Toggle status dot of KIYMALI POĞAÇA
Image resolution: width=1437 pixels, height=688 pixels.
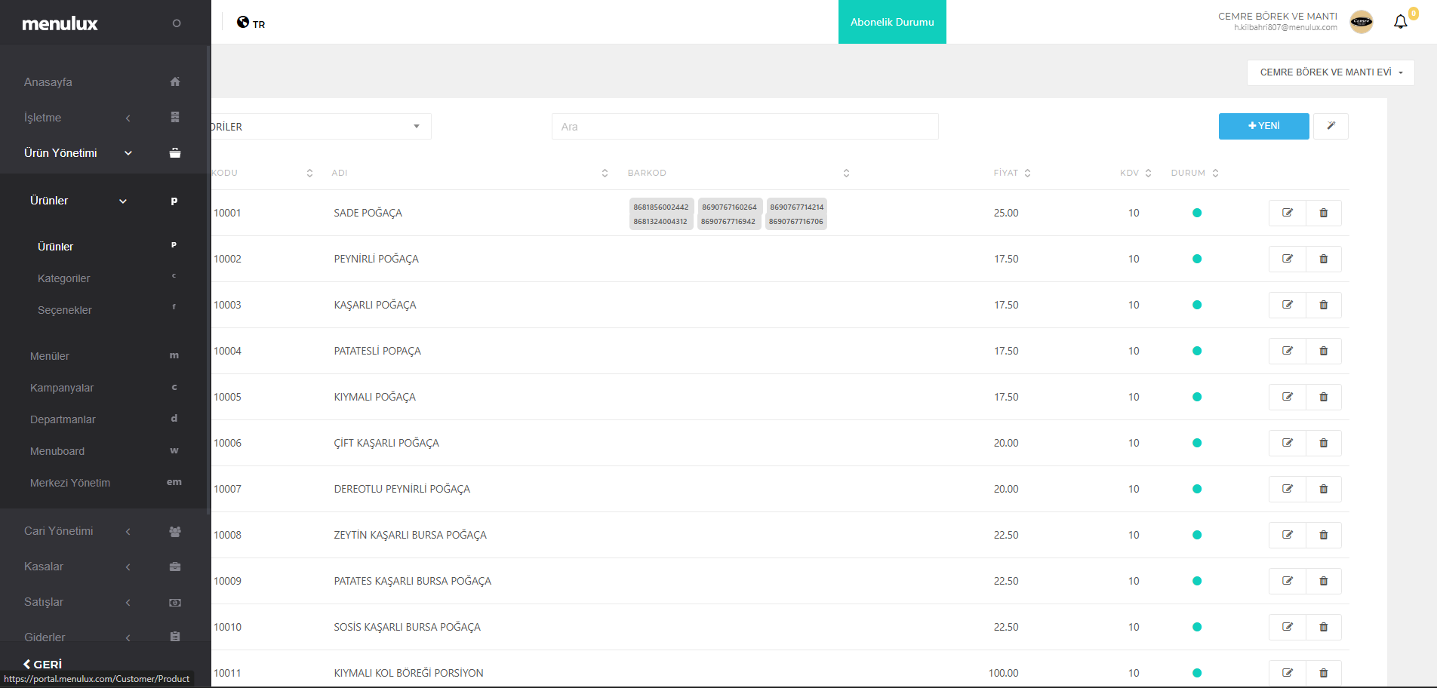[1197, 397]
